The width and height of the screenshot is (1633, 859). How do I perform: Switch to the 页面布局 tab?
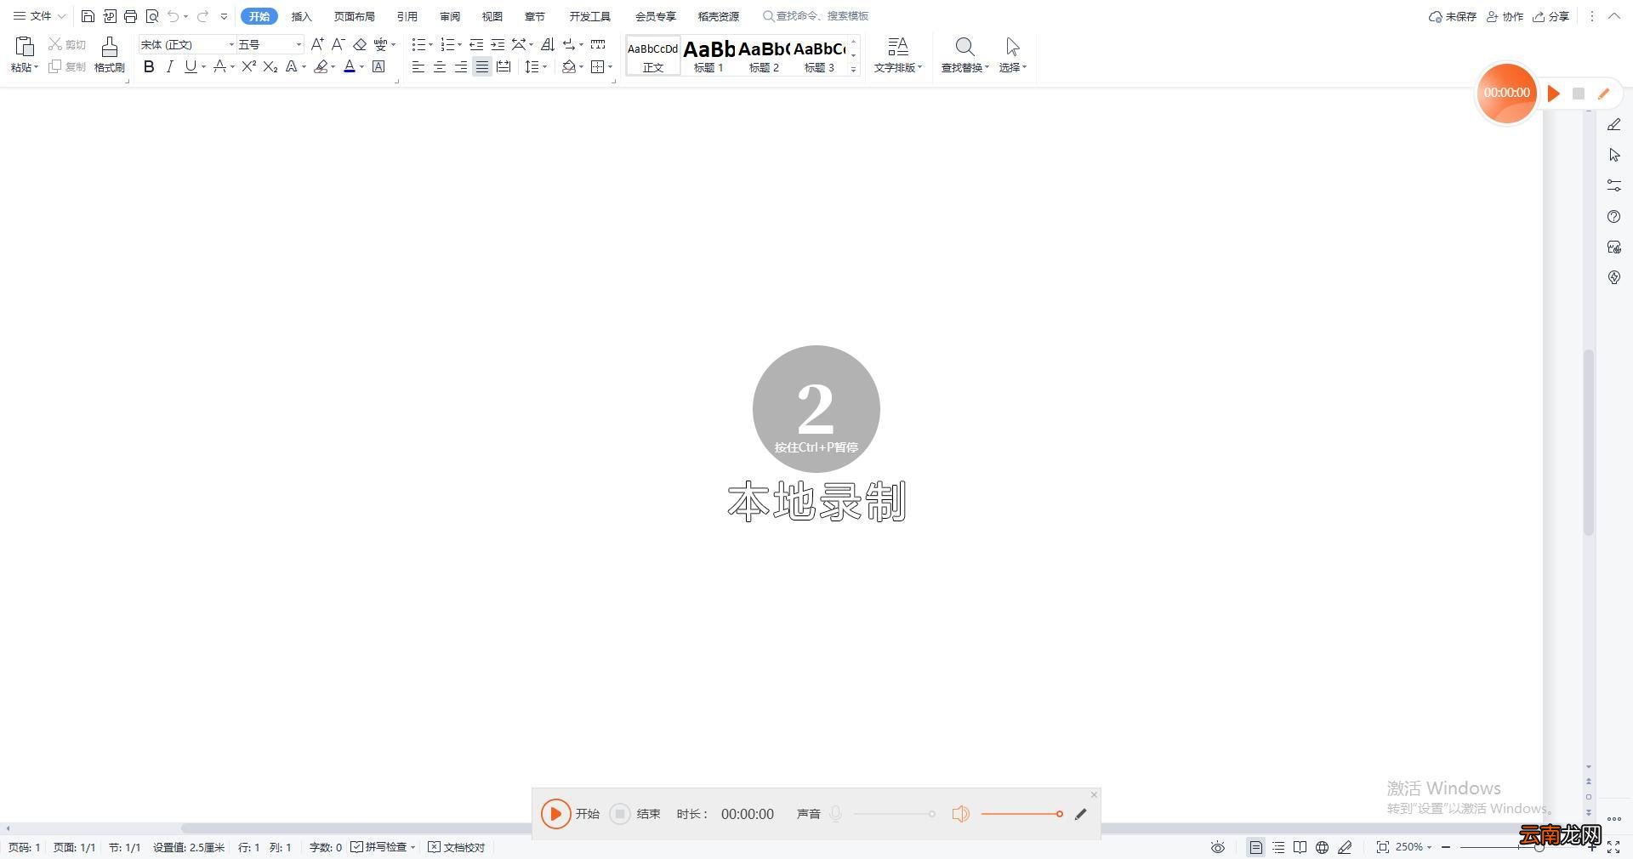click(x=354, y=16)
